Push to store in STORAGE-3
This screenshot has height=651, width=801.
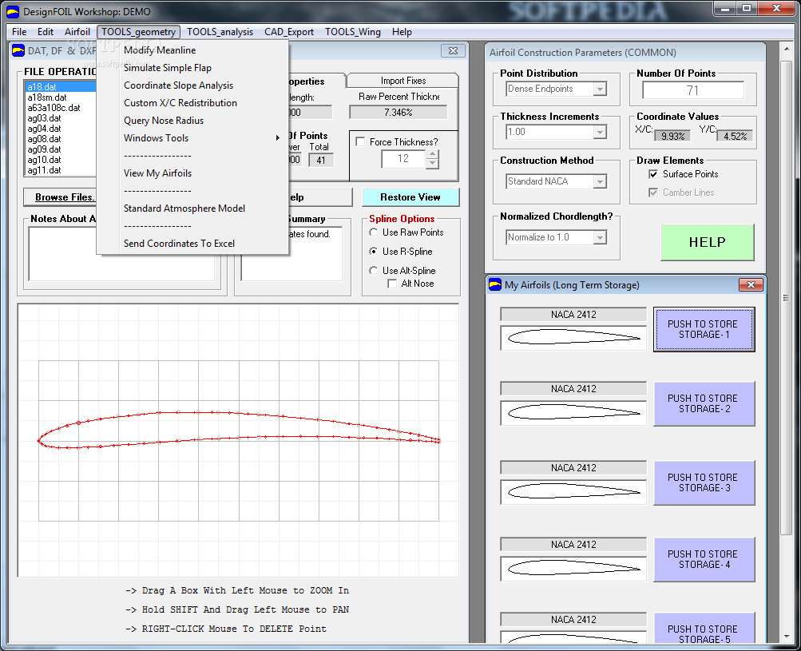[x=704, y=483]
